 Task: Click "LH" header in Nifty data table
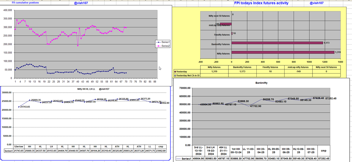click(x=51, y=146)
